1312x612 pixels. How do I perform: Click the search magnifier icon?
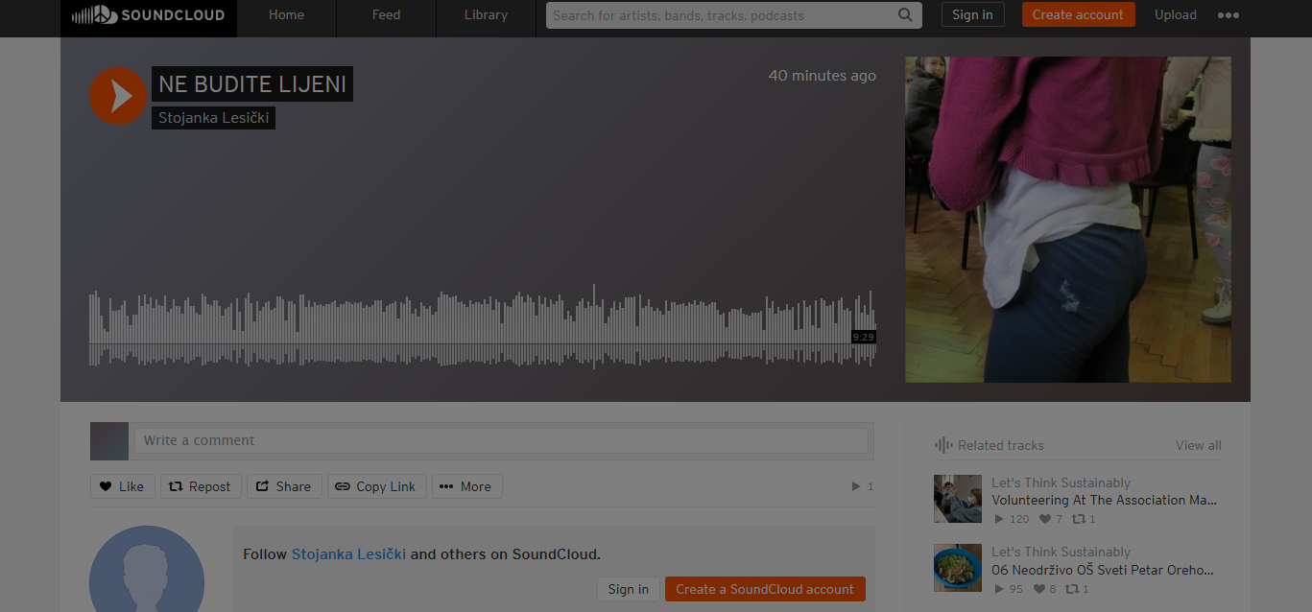(905, 15)
